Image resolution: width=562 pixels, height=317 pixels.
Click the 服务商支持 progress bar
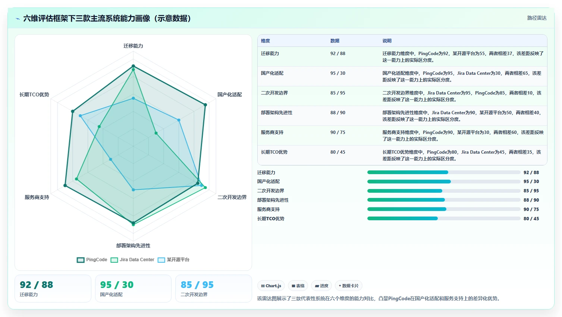tap(444, 209)
